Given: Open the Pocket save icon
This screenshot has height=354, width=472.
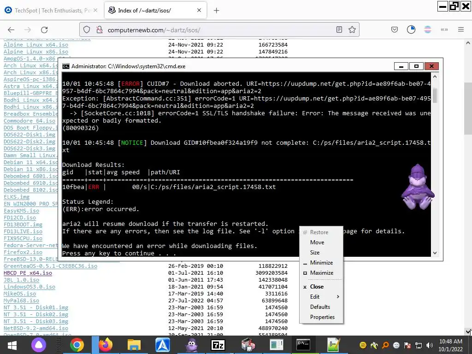Looking at the screenshot, I should click(x=395, y=29).
